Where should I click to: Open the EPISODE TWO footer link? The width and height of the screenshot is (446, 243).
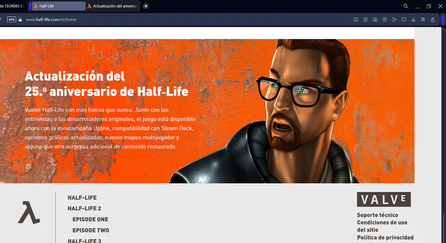coord(91,230)
